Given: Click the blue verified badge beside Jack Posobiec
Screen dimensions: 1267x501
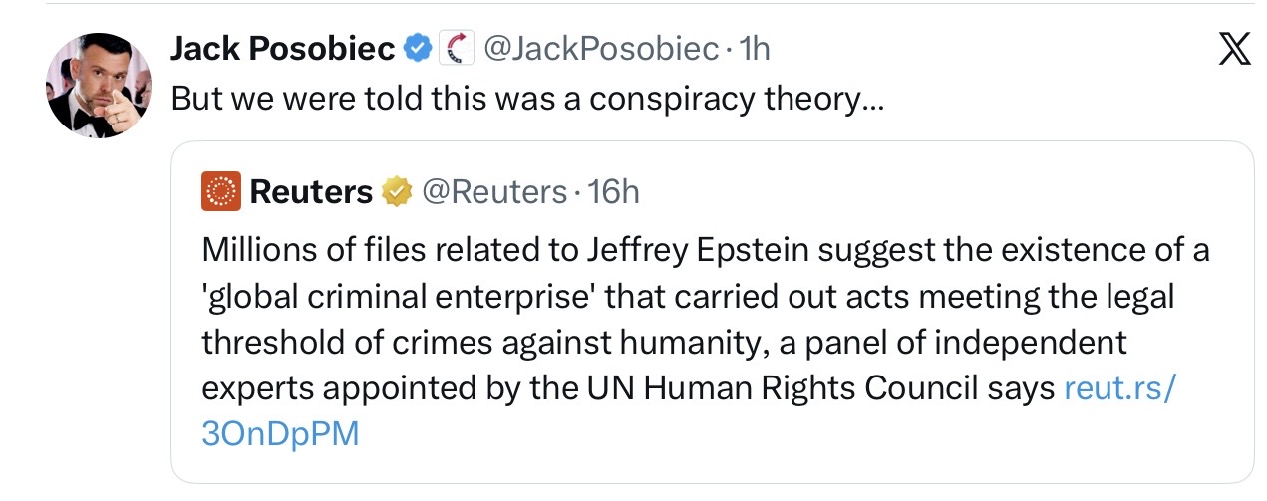Looking at the screenshot, I should [x=417, y=48].
